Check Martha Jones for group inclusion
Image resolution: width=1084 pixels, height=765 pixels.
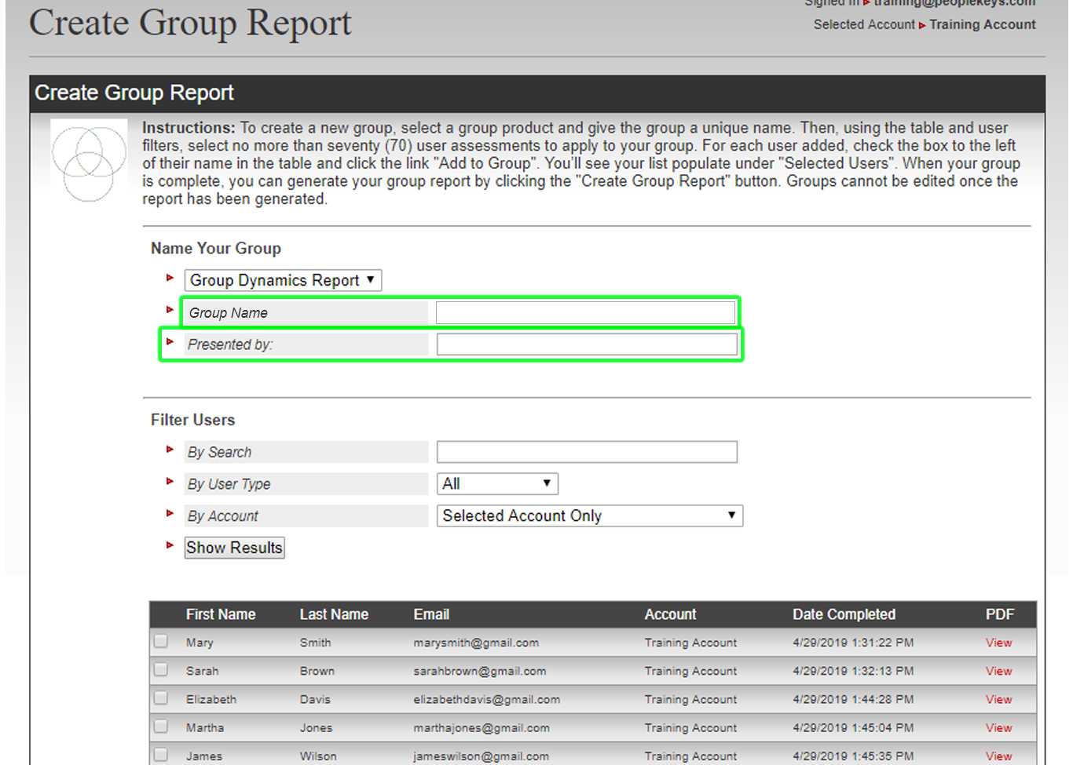(x=160, y=726)
